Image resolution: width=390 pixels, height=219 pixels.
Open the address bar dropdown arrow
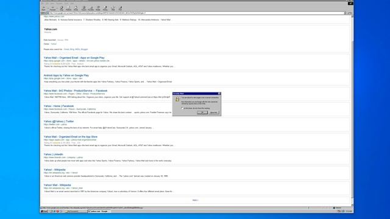pyautogui.click(x=345, y=13)
